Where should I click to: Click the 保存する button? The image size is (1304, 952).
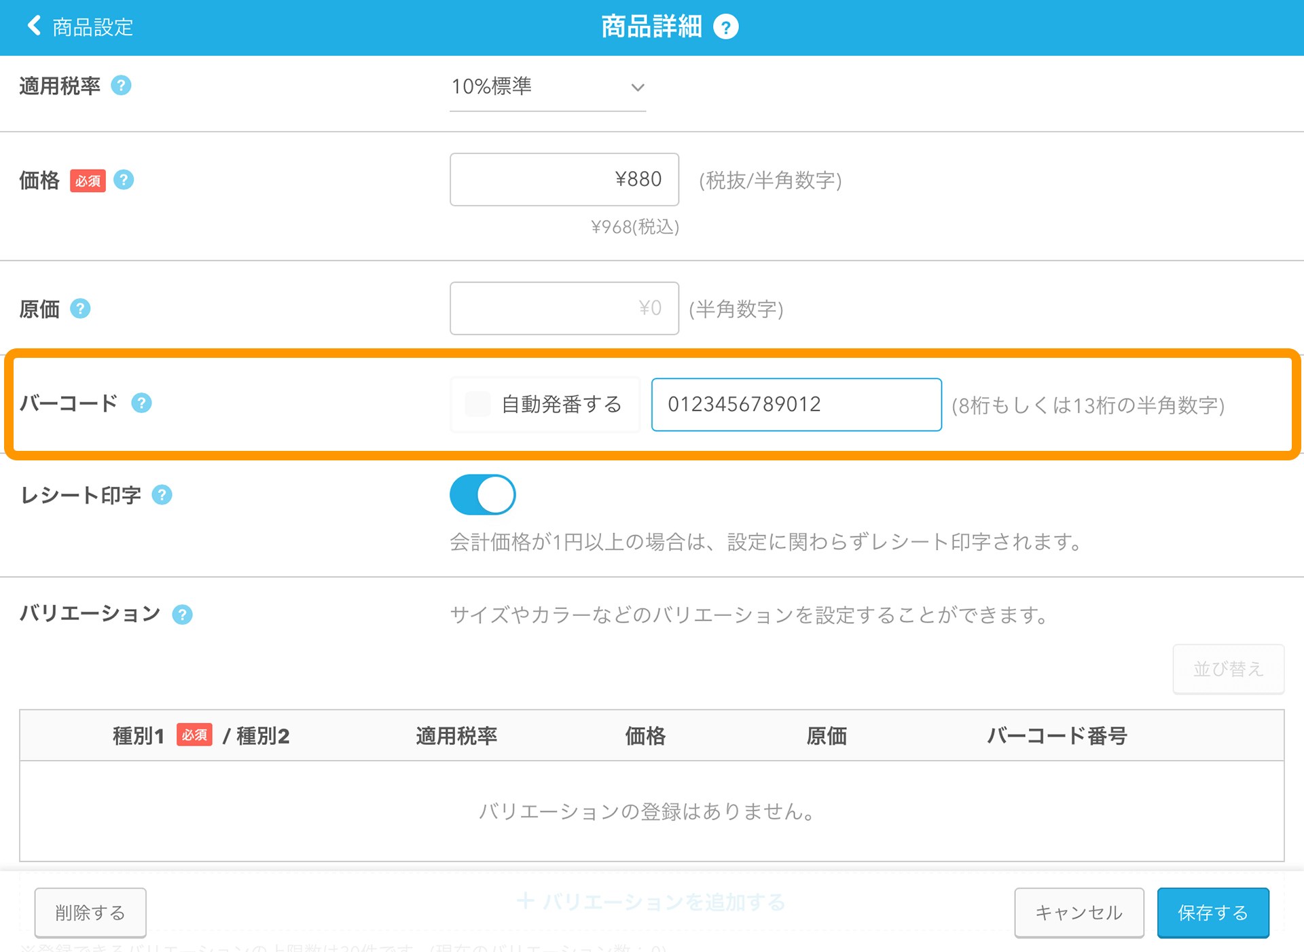coord(1213,913)
